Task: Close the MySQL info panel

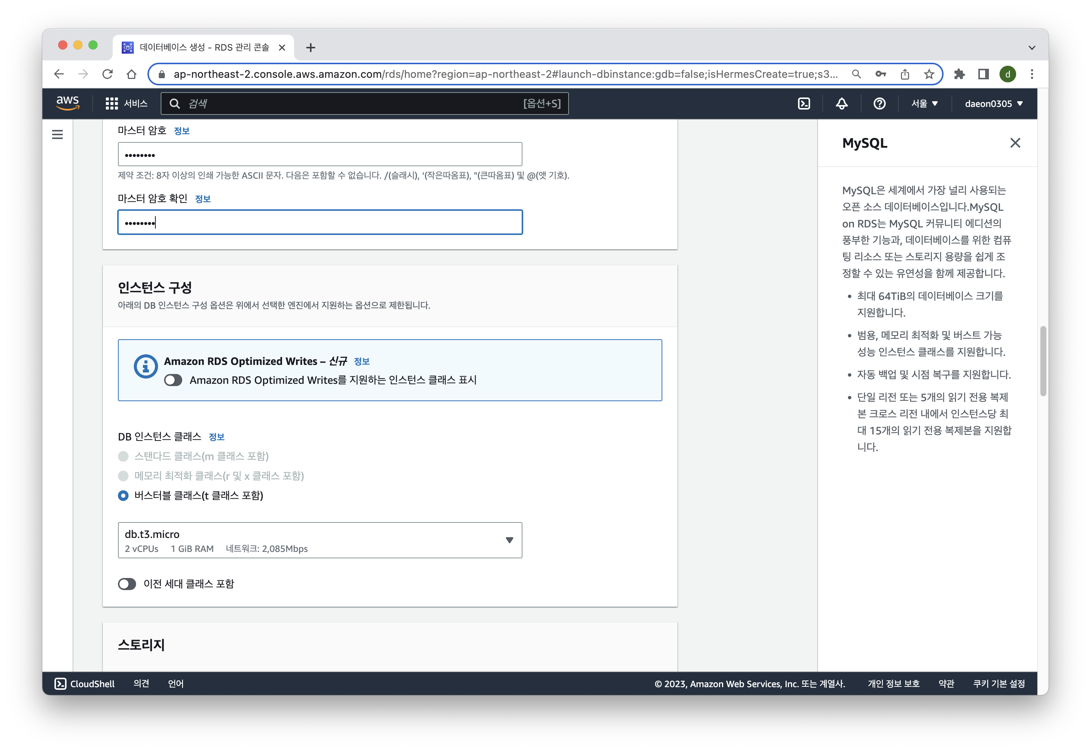Action: [x=1015, y=143]
